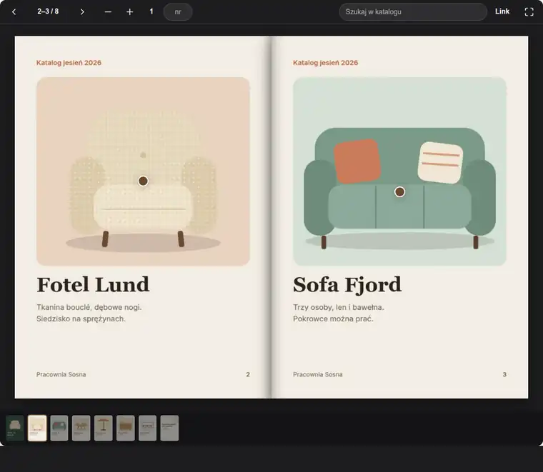Click the '2–3 / 8' page indicator
This screenshot has width=543, height=472.
[48, 11]
